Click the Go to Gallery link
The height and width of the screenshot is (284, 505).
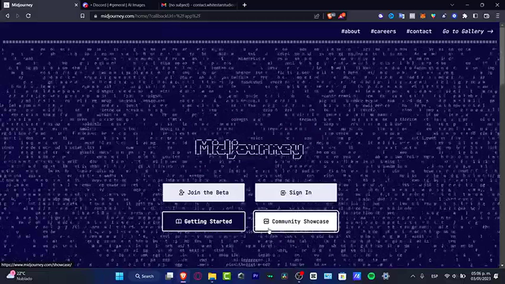click(468, 31)
